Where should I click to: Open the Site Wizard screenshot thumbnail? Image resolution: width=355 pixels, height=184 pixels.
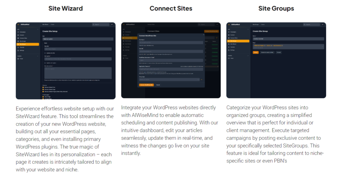(x=66, y=60)
